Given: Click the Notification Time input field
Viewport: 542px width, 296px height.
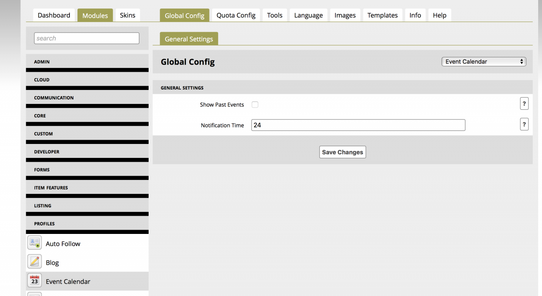Looking at the screenshot, I should click(x=358, y=125).
